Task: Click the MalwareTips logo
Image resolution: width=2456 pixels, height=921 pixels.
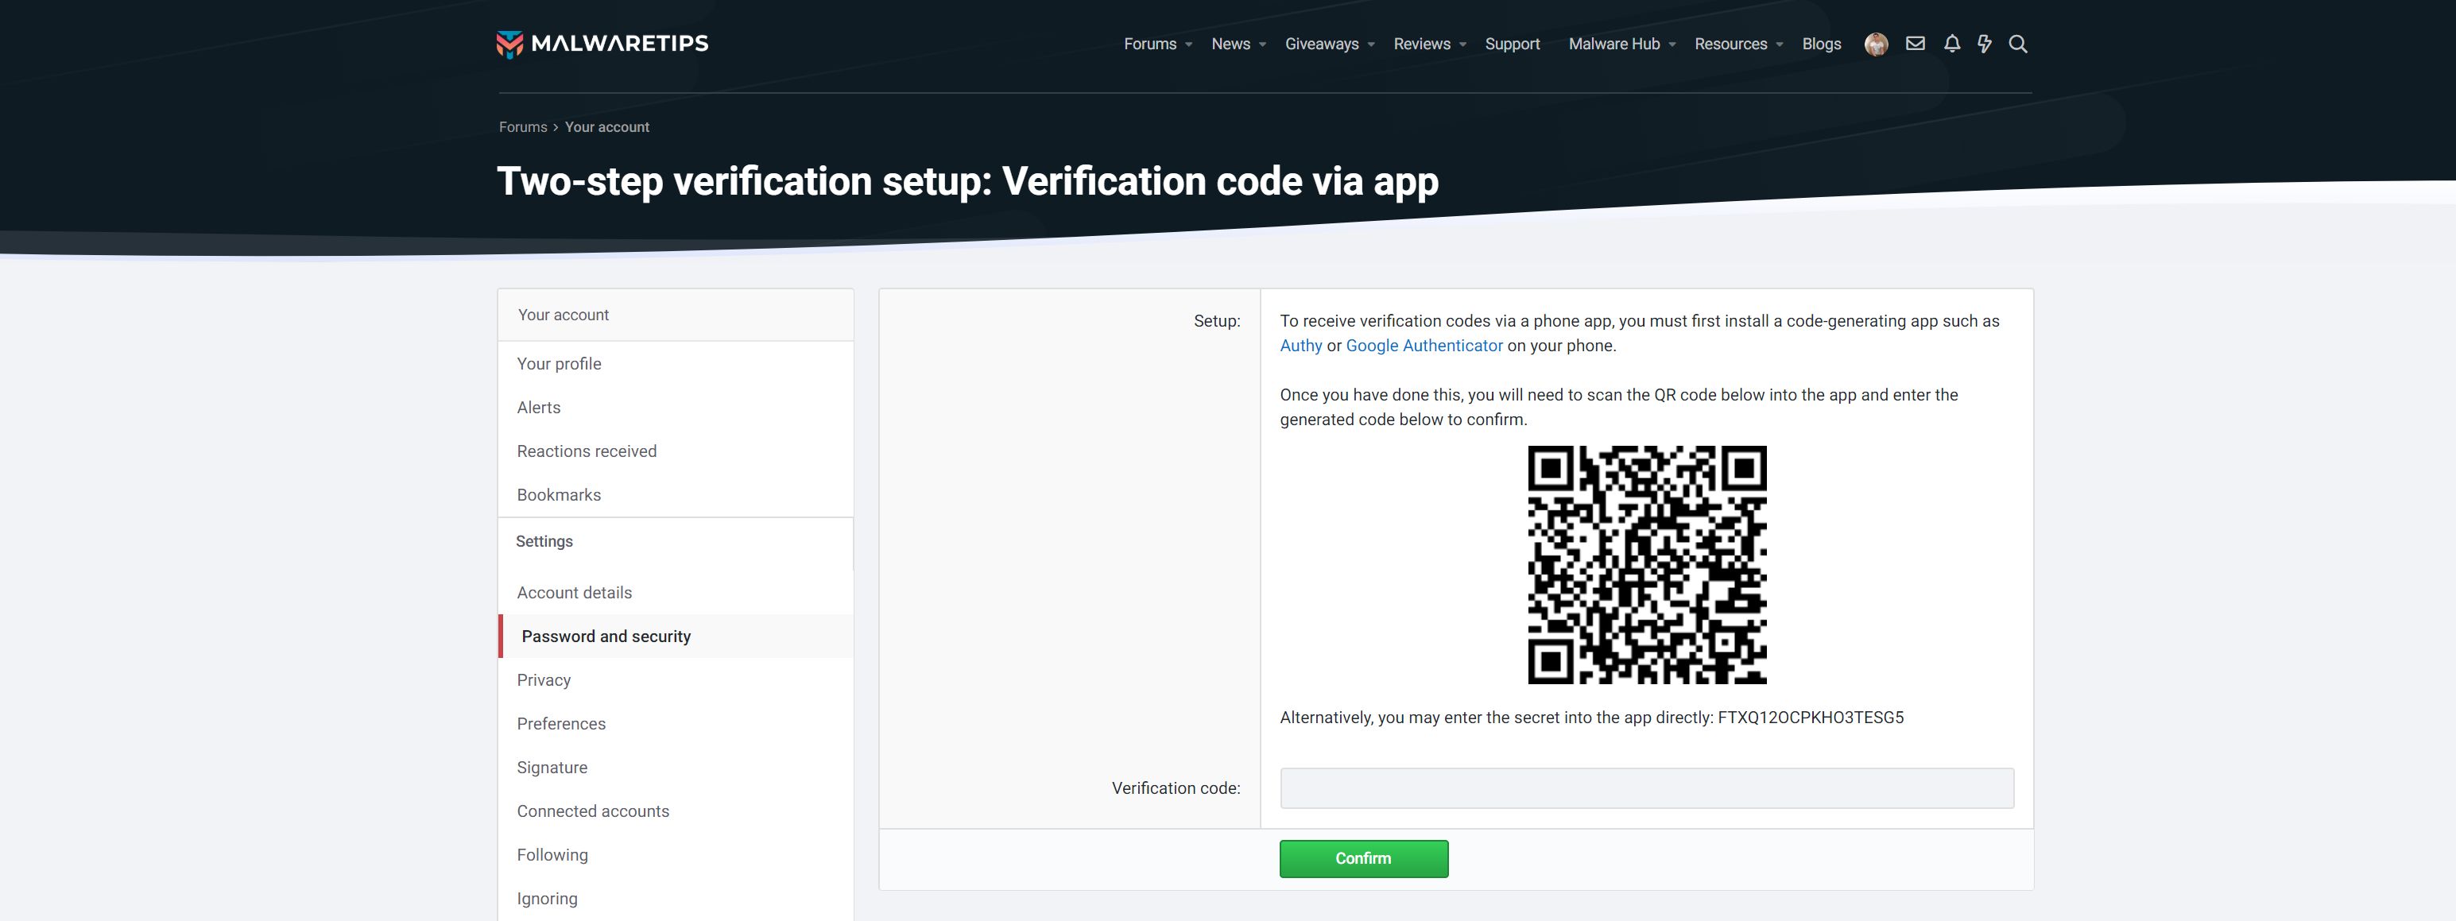Action: click(602, 44)
